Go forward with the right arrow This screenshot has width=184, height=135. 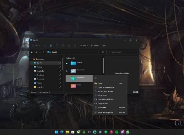click(x=36, y=52)
